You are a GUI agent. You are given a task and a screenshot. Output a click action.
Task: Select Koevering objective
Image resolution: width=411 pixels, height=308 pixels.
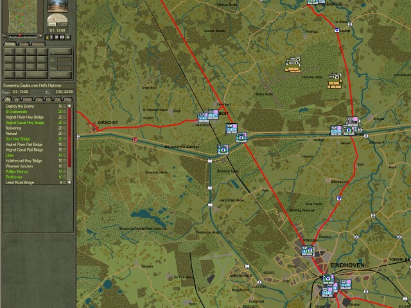(x=35, y=128)
